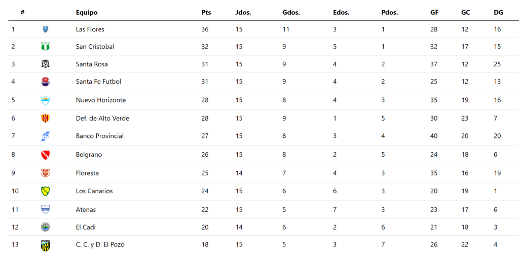Select the Banco Provincial blue logo
Screen dimensions: 519x255
coord(45,136)
